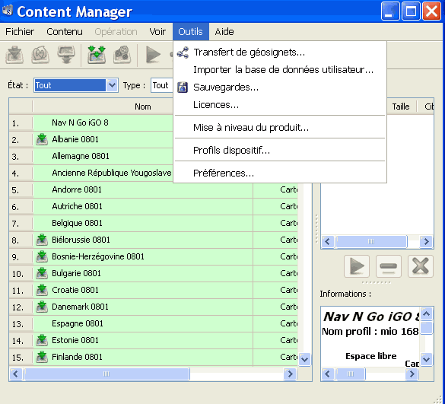Click the download icon beside Biélorussie 0801
Screen dimensions: 445x404
tap(42, 240)
